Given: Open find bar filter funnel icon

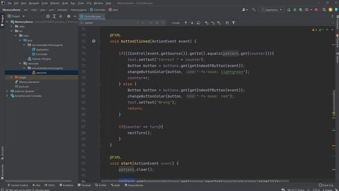Looking at the screenshot, I should 234,23.
